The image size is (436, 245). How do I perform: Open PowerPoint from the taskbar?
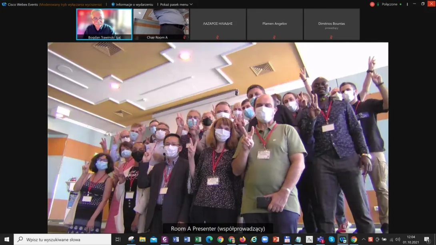pos(276,239)
